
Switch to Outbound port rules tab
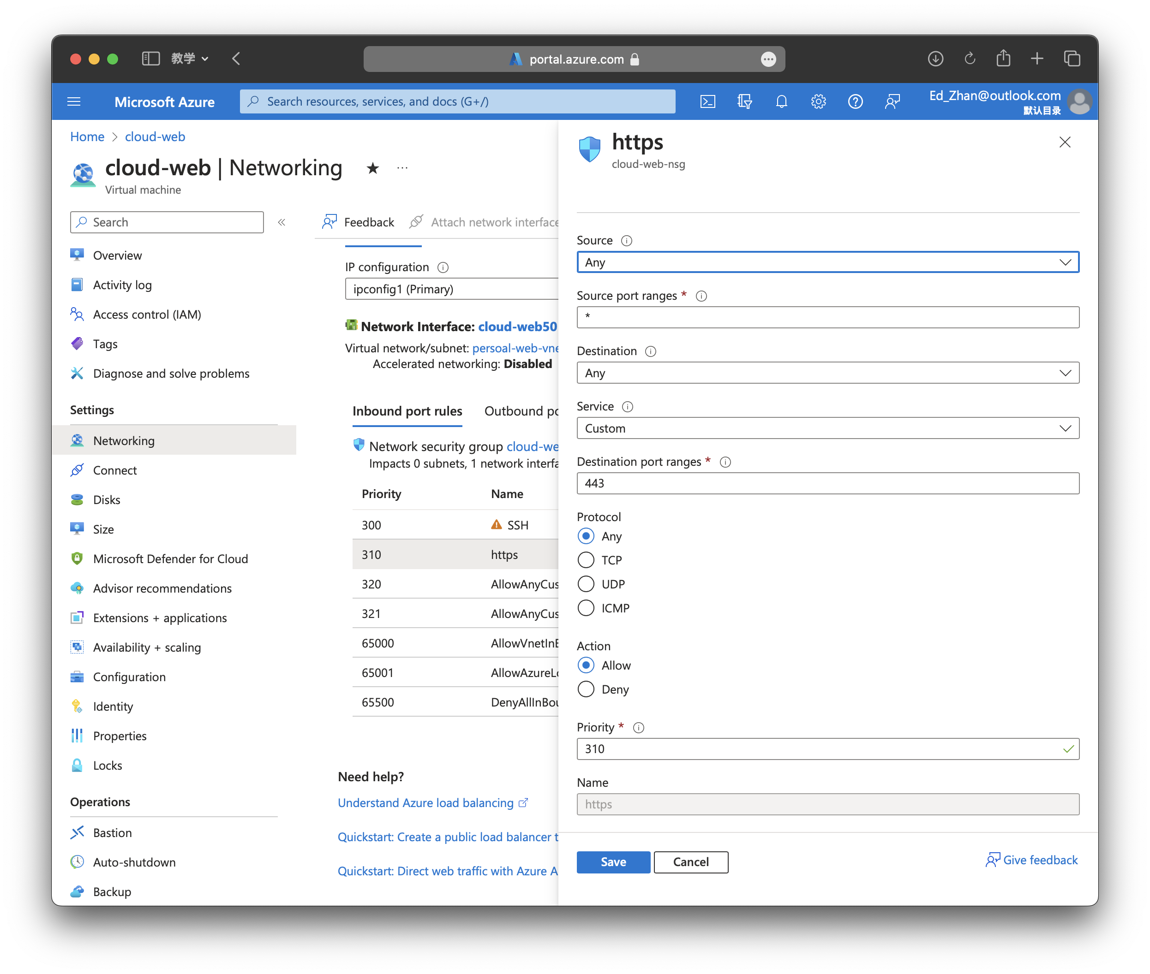pyautogui.click(x=521, y=411)
